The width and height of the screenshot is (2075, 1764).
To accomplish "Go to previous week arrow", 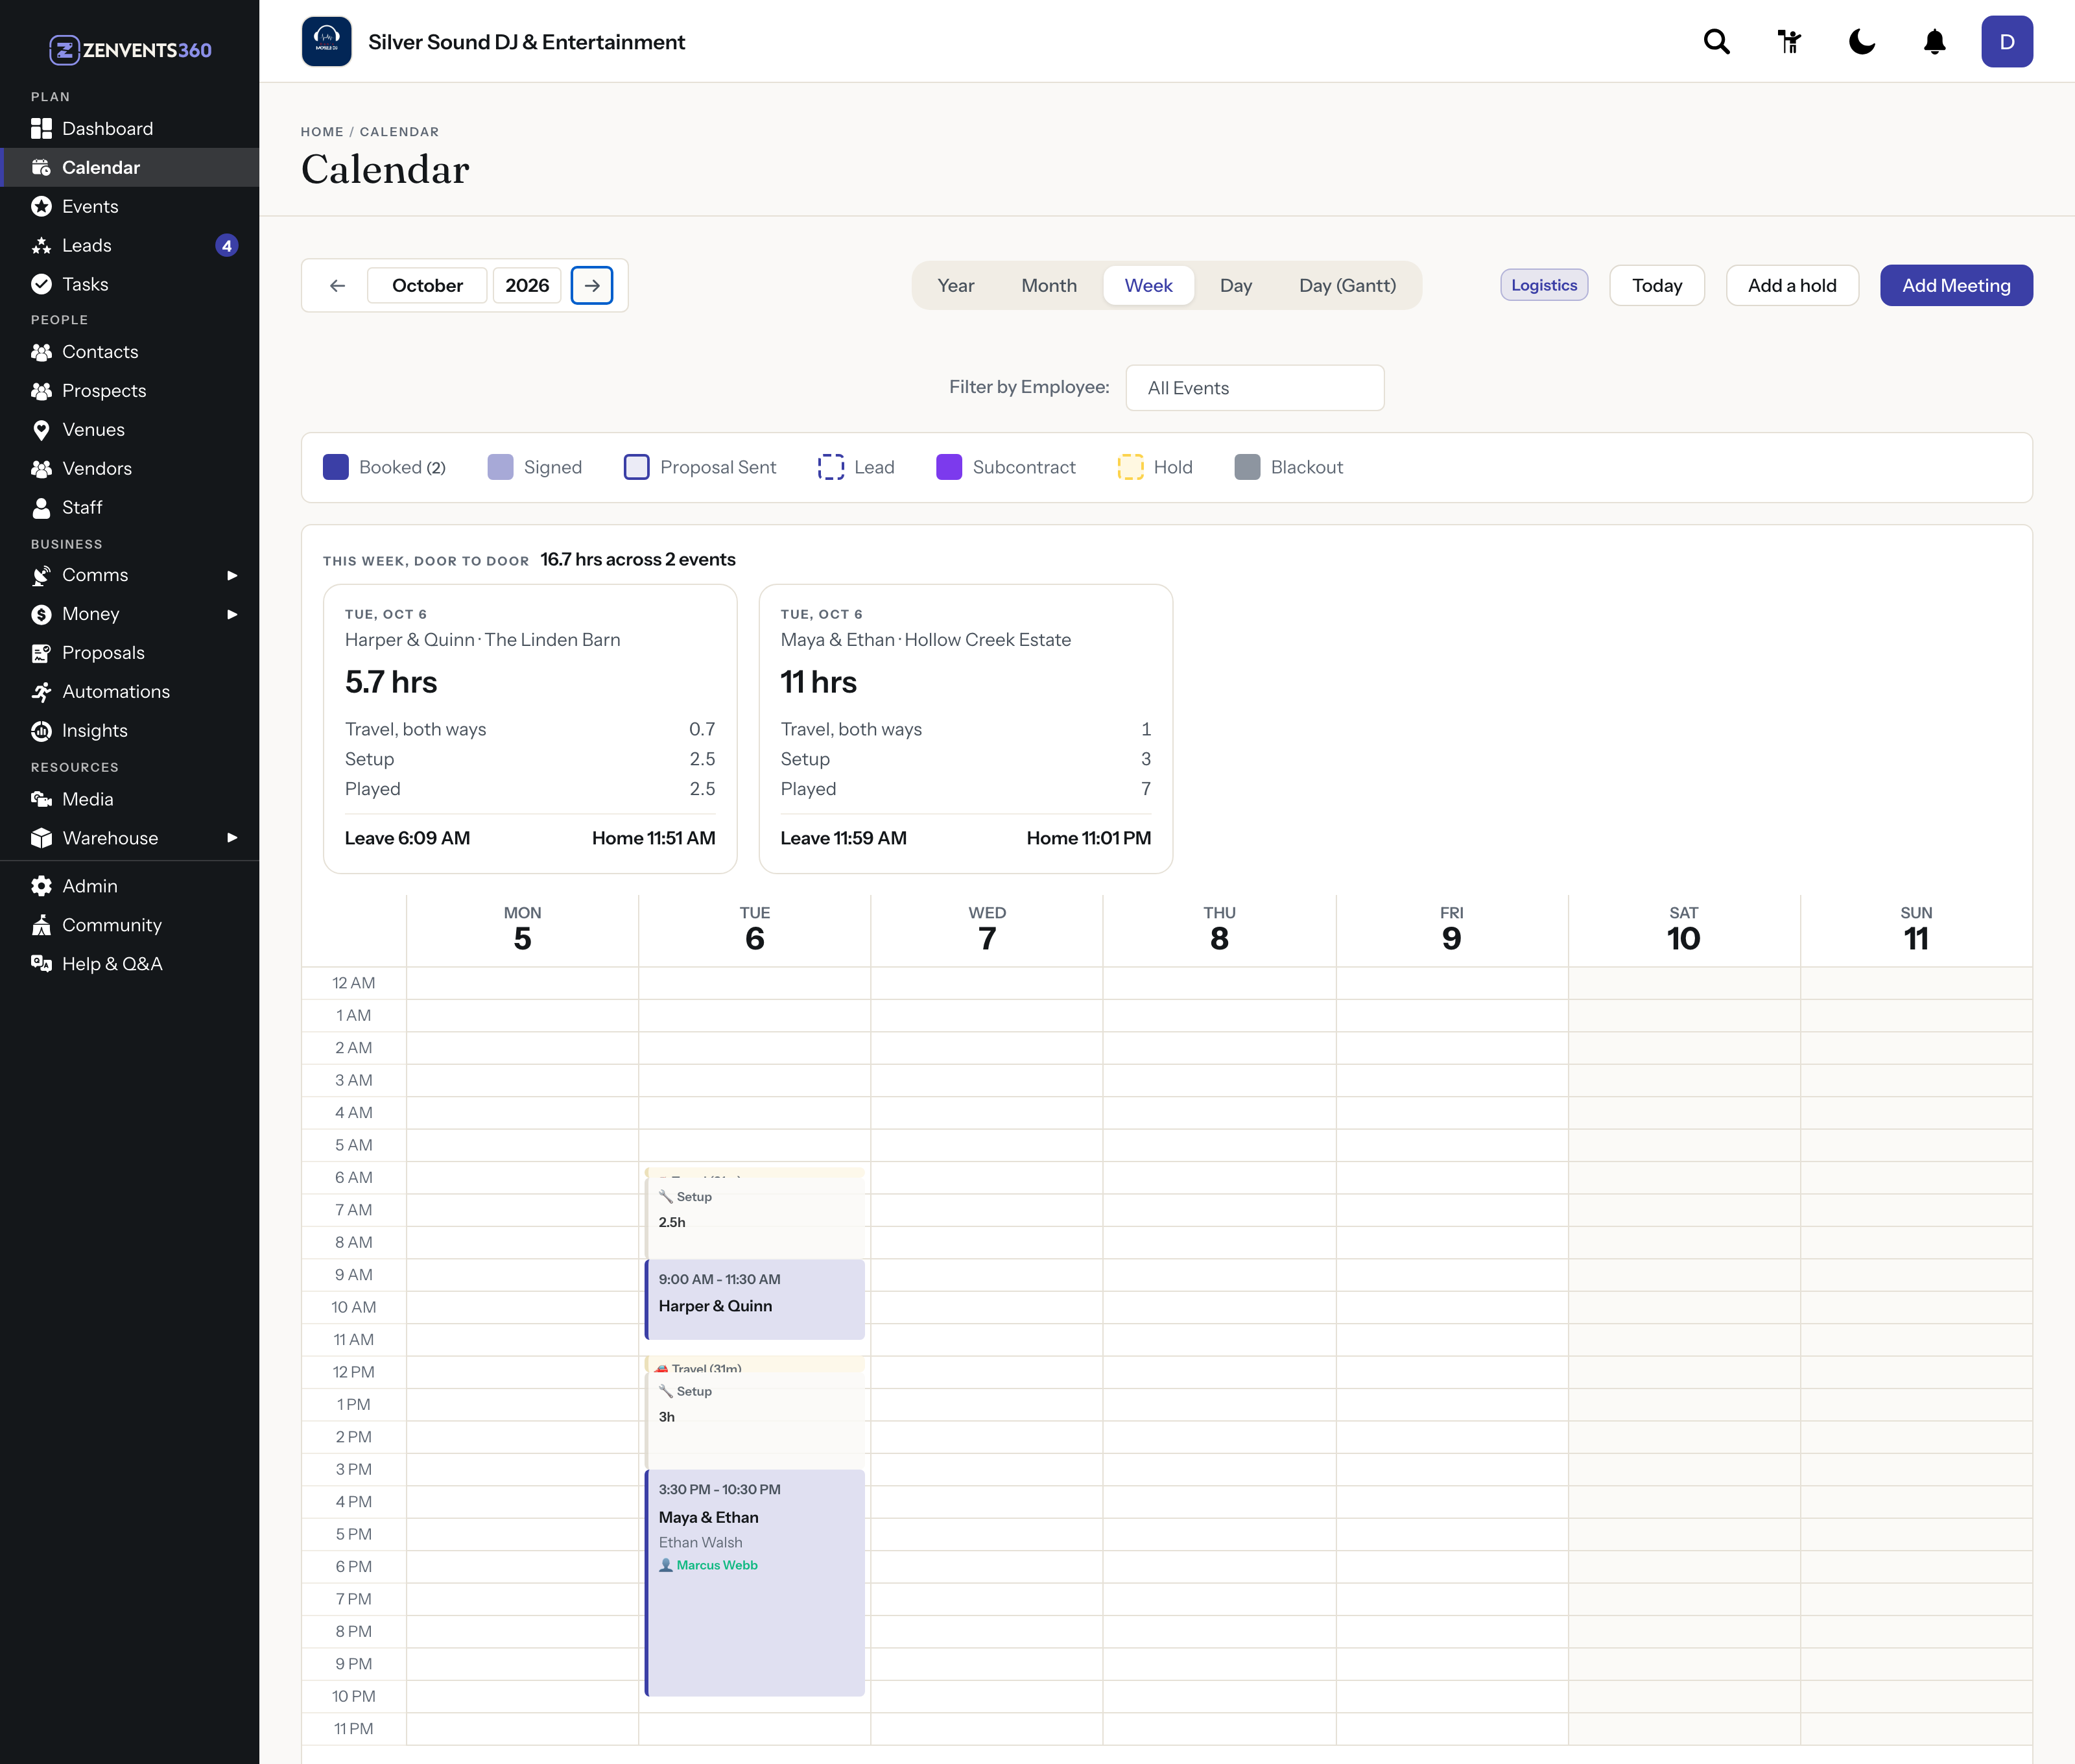I will pos(337,285).
